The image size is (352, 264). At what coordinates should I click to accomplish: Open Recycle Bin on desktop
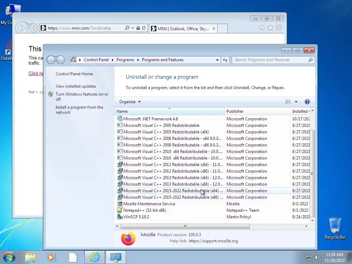pos(335,229)
